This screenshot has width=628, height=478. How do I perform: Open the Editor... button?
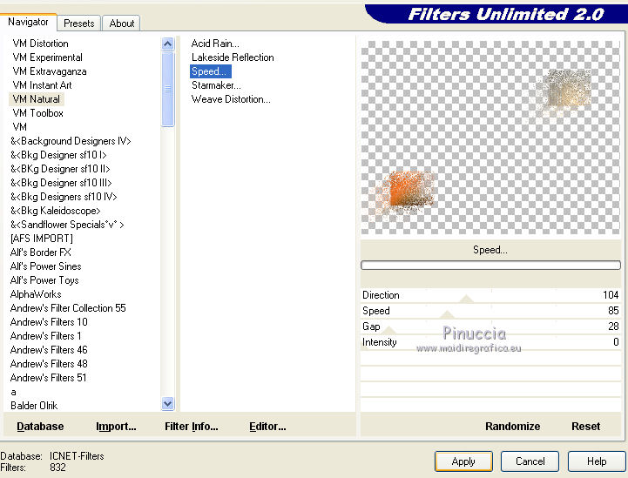pos(267,427)
